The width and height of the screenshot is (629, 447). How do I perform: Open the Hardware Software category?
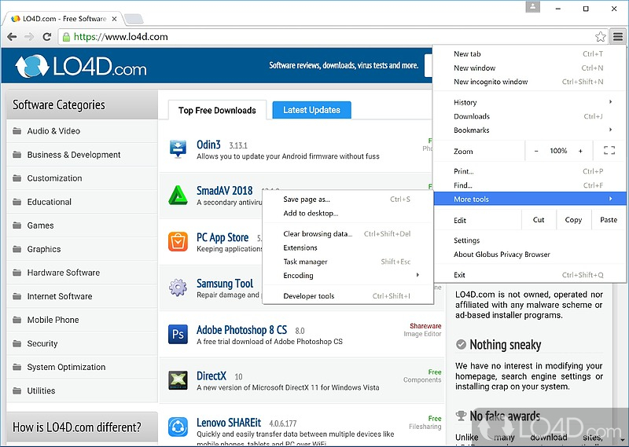(82, 273)
